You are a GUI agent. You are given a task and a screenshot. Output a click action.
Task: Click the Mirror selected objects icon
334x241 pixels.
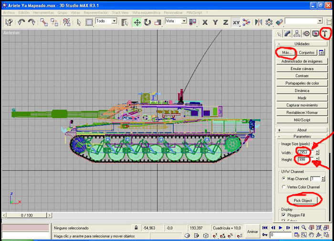tap(259, 22)
